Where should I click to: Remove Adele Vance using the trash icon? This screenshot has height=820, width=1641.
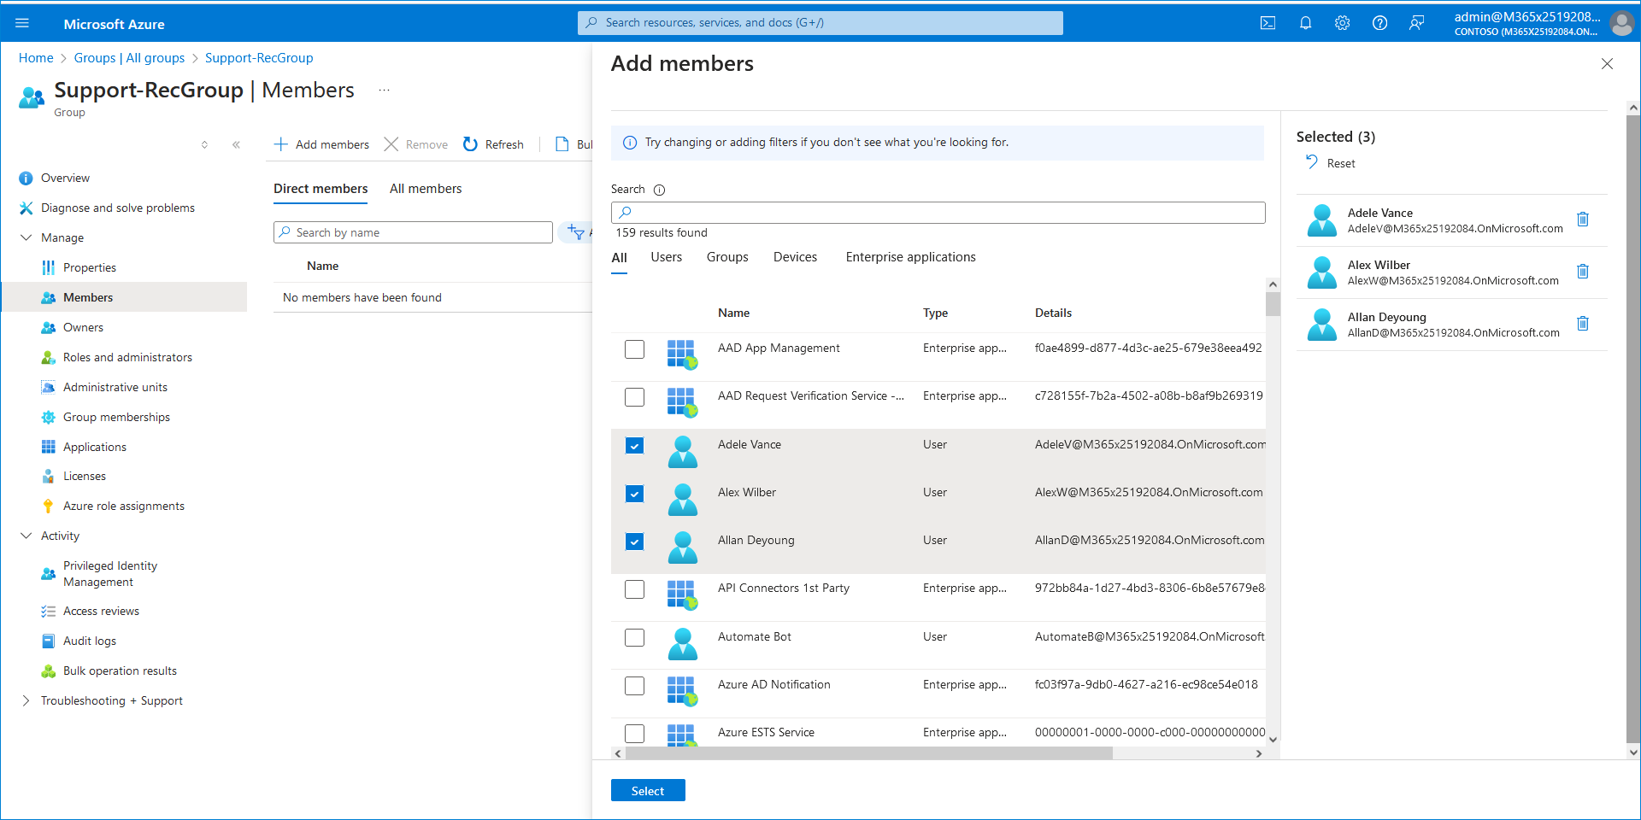click(1583, 220)
